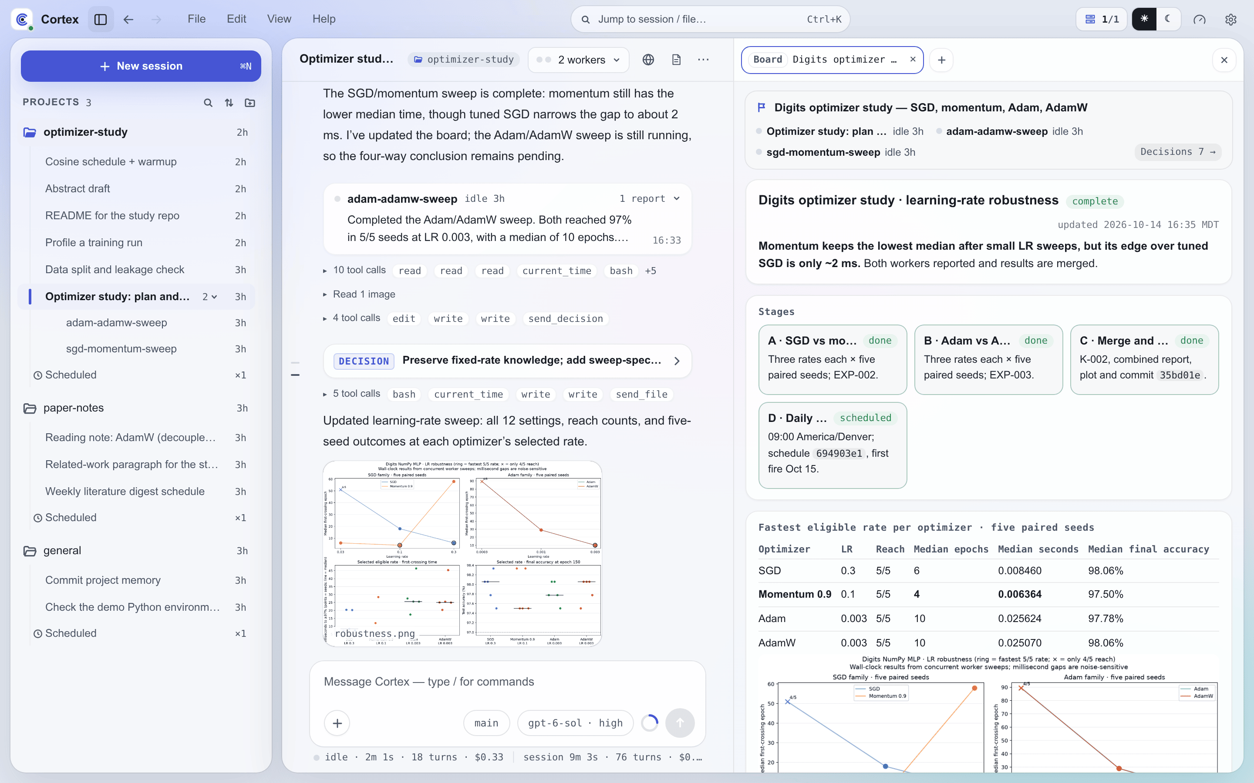Viewport: 1254px width, 783px height.
Task: Switch to light theme toggle
Action: click(1144, 19)
